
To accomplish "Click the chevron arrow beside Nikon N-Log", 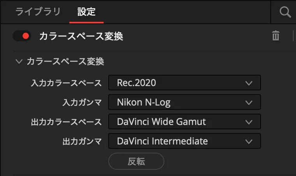I will pyautogui.click(x=249, y=102).
